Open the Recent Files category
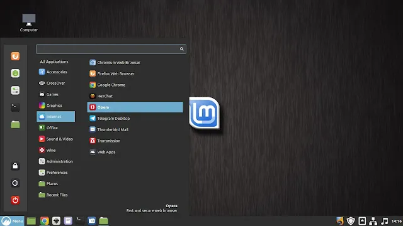Screen dimensions: 403x226 point(55,195)
